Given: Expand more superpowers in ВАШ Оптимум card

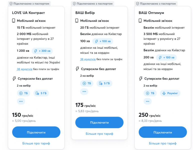Looking at the screenshot, I should click(147, 101).
